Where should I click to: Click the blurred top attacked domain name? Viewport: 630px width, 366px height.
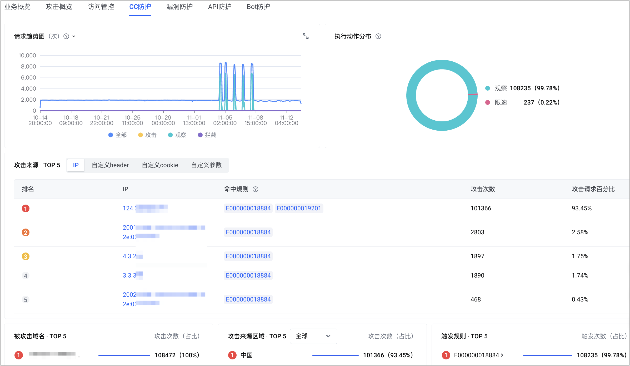point(54,355)
